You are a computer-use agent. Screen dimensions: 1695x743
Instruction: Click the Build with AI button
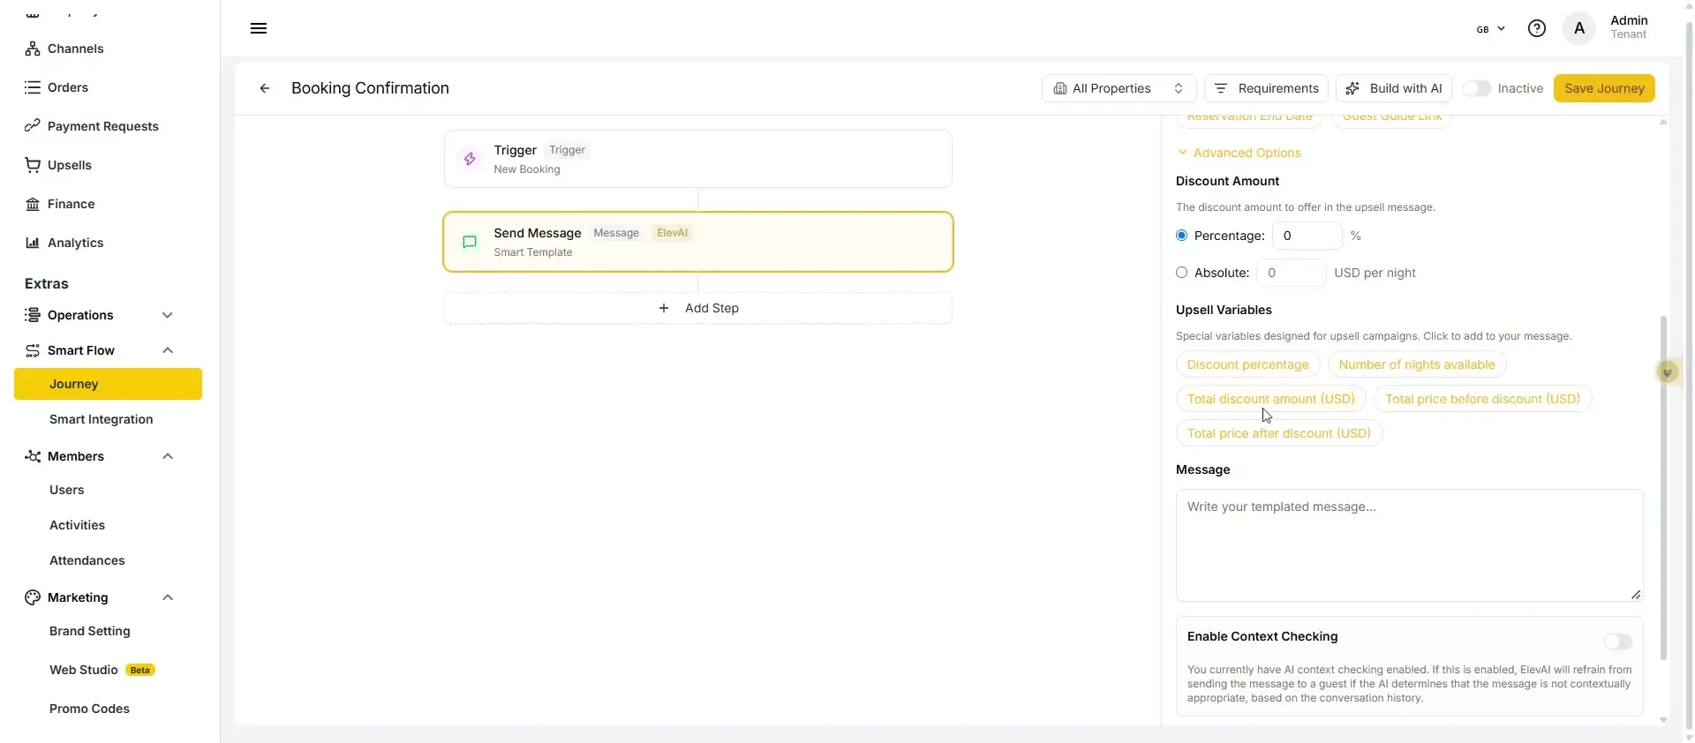1394,88
